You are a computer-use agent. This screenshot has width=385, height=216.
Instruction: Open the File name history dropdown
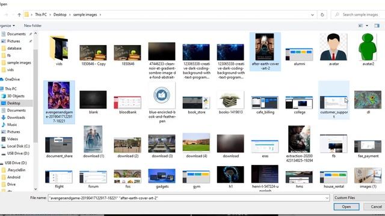[327, 198]
